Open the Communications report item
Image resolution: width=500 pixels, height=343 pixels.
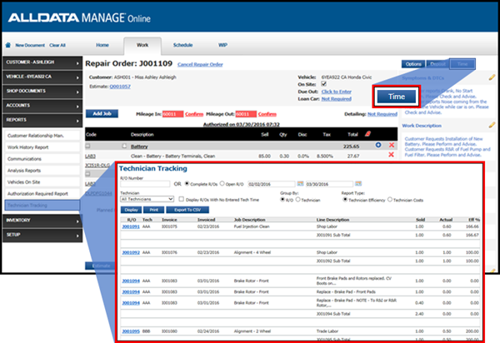pos(42,159)
